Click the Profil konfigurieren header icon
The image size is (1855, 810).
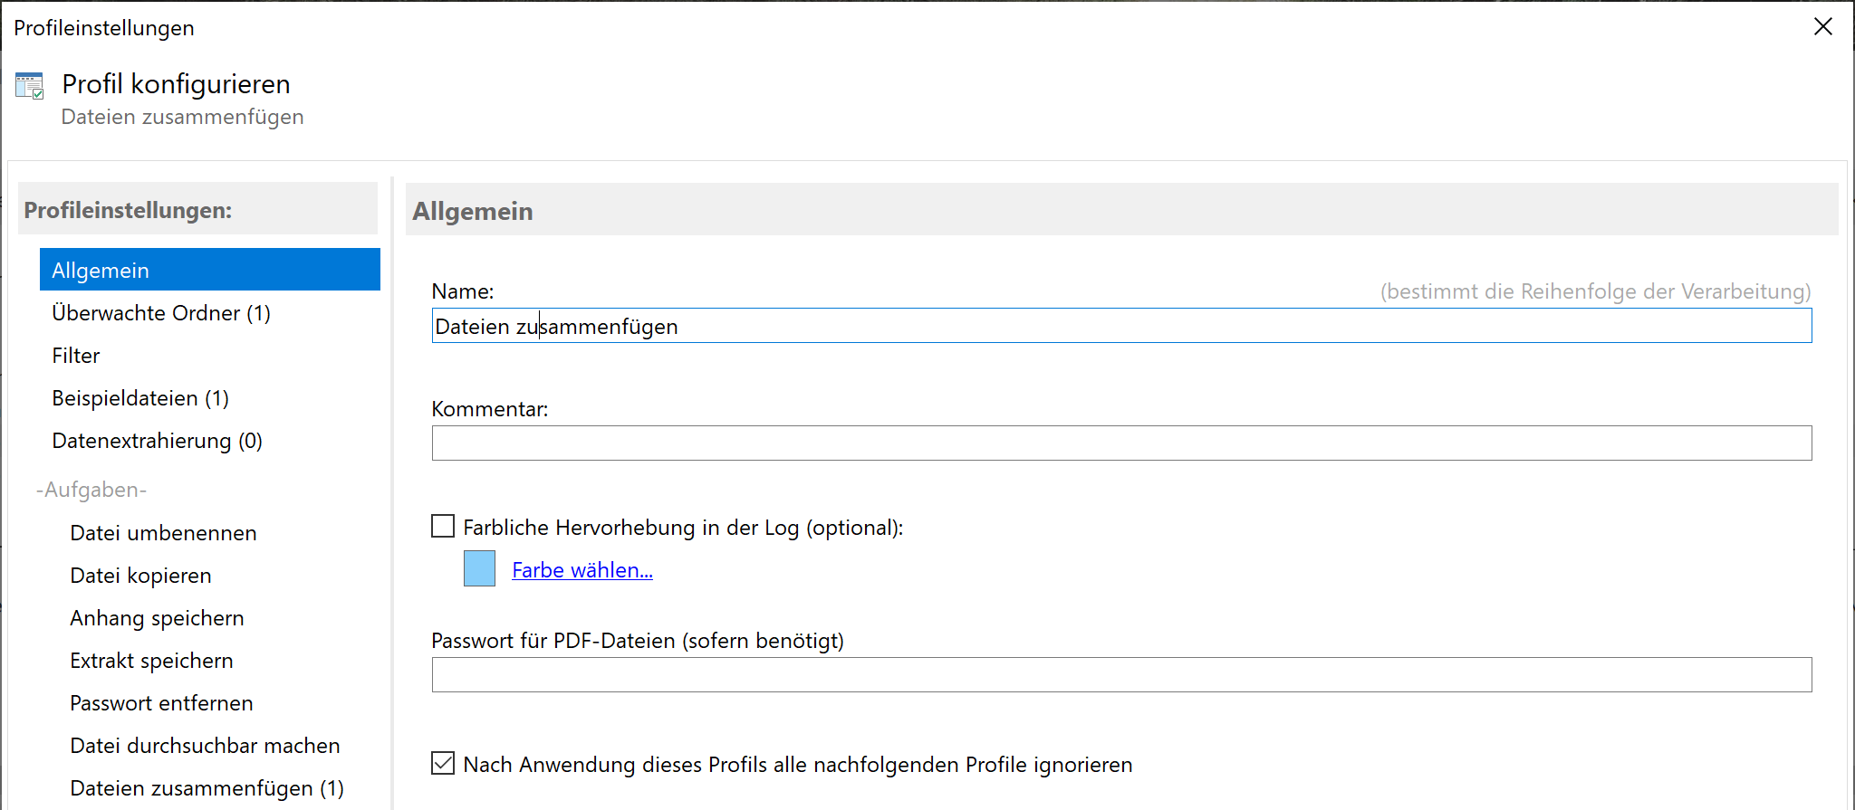(30, 86)
